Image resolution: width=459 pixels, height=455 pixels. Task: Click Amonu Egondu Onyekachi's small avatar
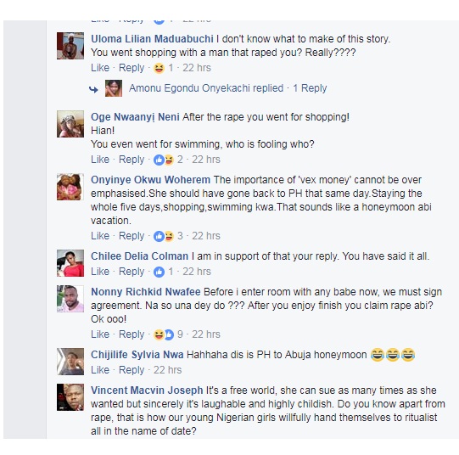tap(114, 88)
